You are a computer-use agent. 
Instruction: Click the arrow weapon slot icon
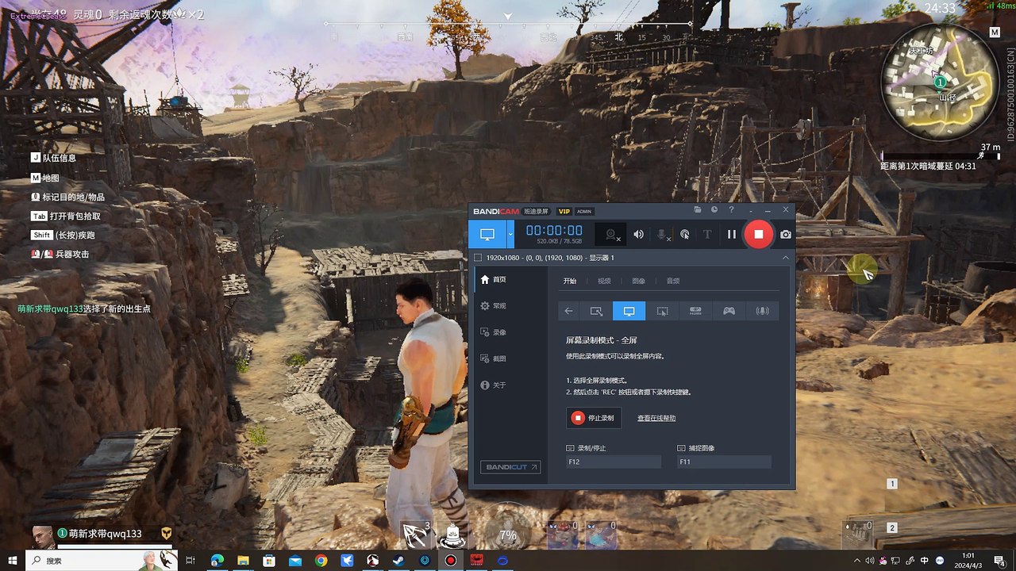pyautogui.click(x=414, y=534)
